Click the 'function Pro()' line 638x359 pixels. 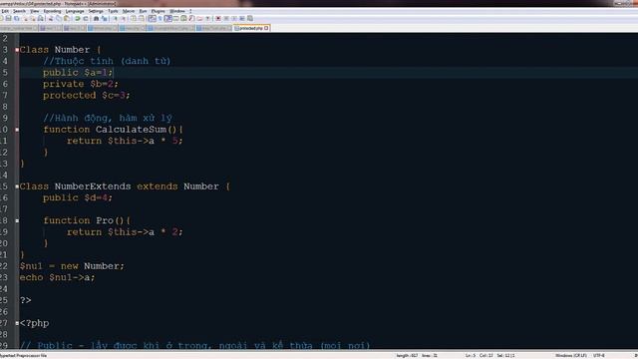click(87, 220)
